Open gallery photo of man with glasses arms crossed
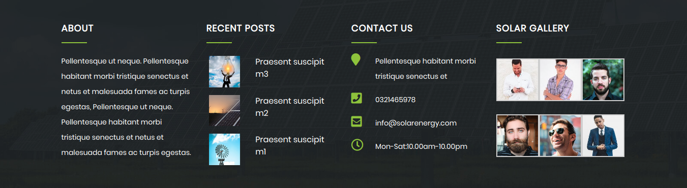Image resolution: width=687 pixels, height=188 pixels. click(x=560, y=80)
